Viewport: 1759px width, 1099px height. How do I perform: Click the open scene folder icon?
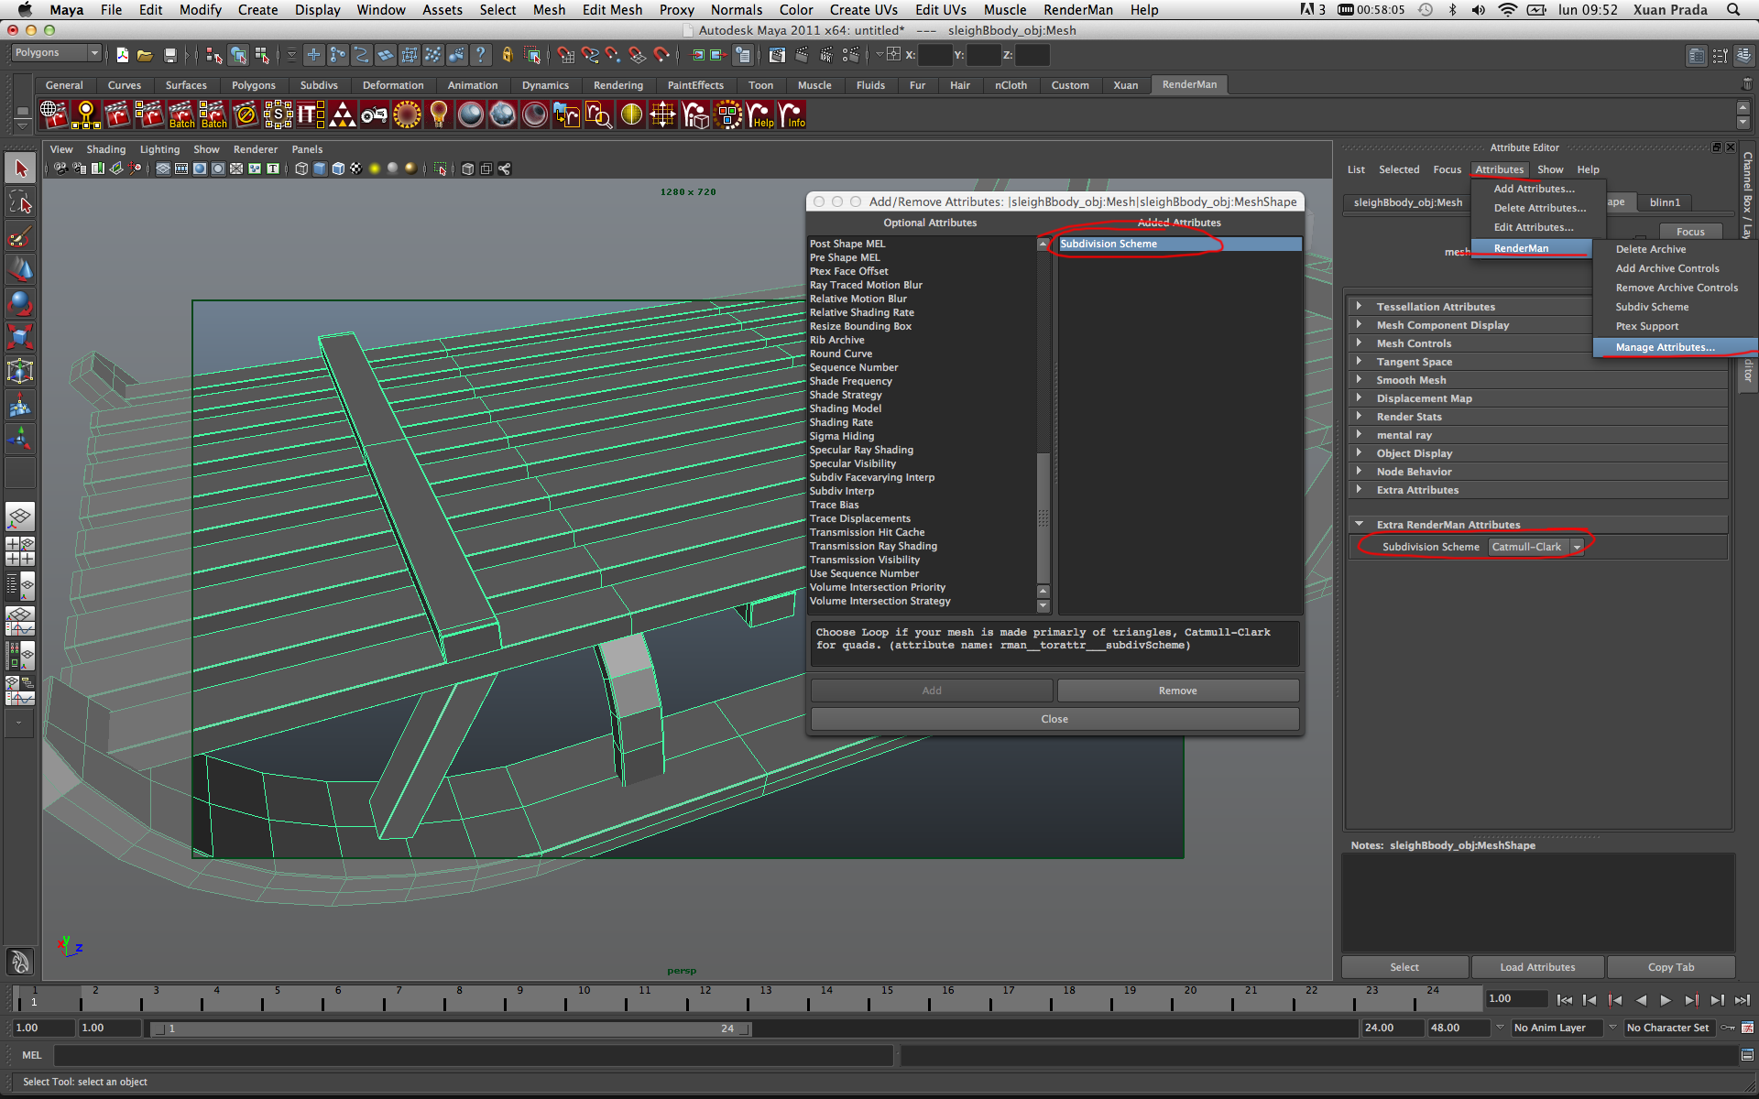tap(145, 55)
